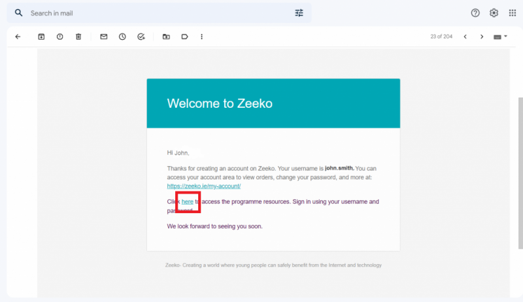523x302 pixels.
Task: Open the zeeko.ie/my-account link
Action: pos(204,186)
